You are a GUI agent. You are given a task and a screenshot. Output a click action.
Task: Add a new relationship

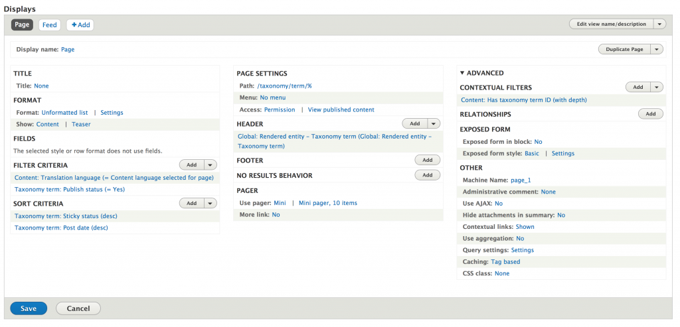[x=650, y=114]
